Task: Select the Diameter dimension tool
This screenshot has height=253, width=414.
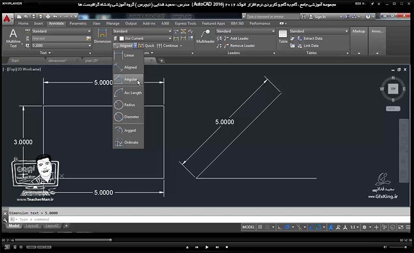Action: (128, 117)
